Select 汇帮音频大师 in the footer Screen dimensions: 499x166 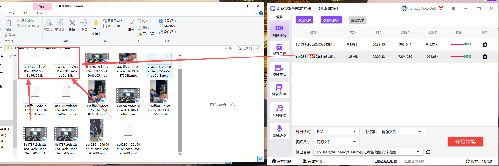pyautogui.click(x=414, y=161)
